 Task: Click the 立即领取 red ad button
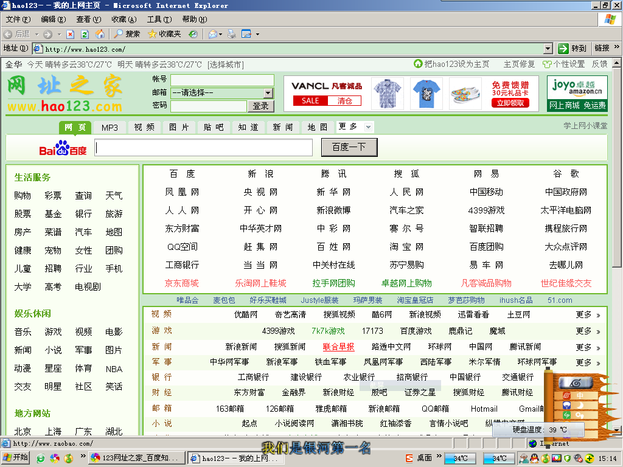[510, 103]
